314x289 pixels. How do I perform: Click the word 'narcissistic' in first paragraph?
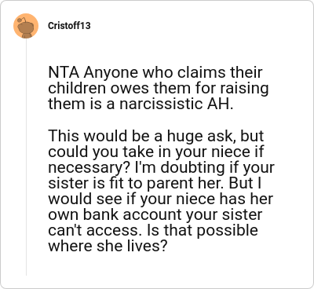[x=160, y=104]
